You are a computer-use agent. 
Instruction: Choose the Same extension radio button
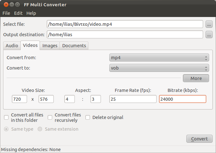[40, 129]
